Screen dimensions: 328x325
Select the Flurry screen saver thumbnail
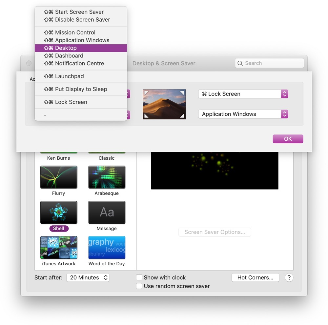click(59, 177)
